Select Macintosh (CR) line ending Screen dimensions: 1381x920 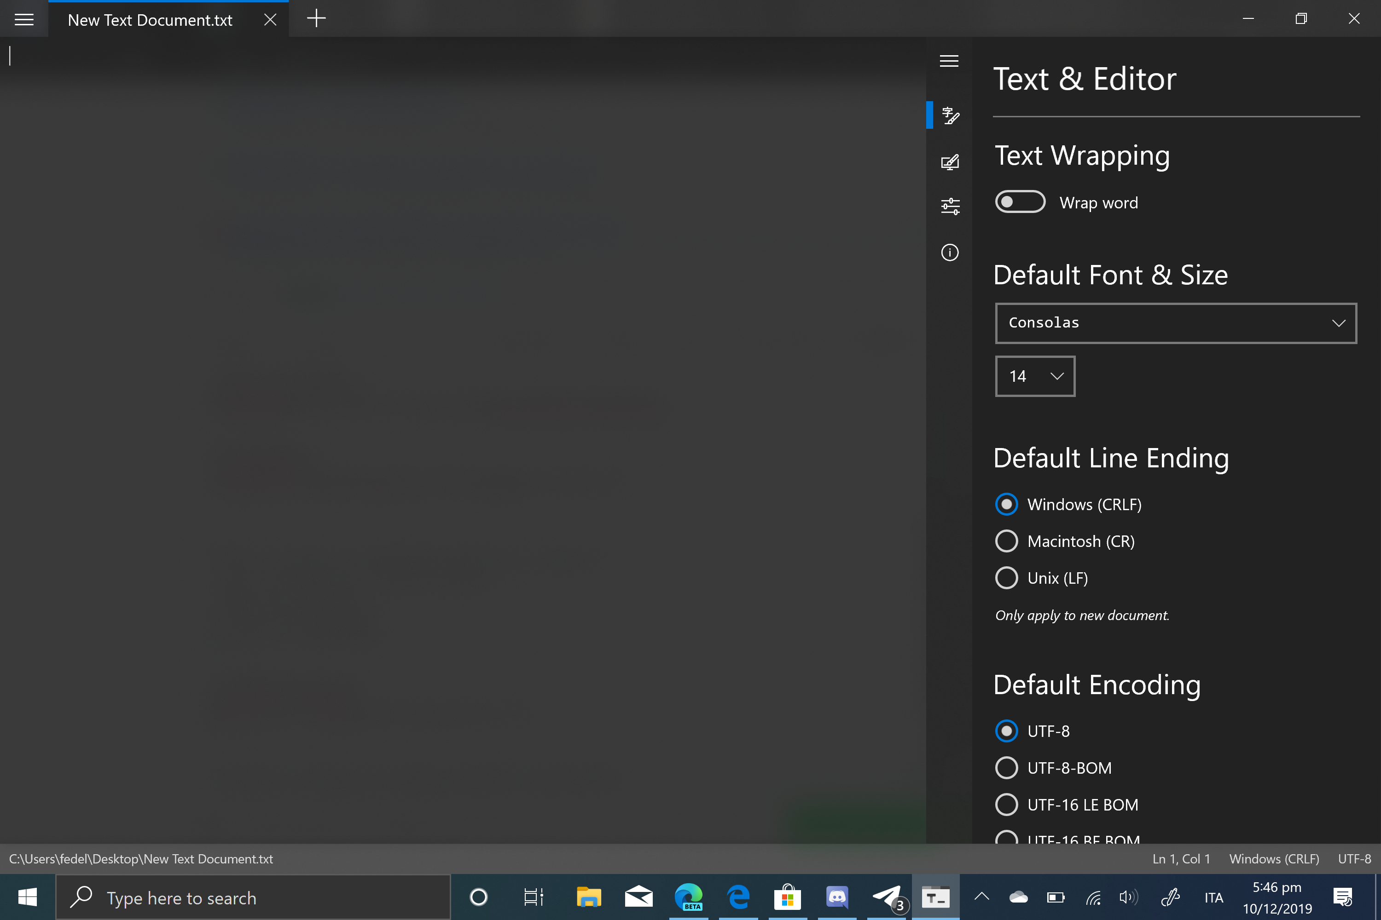pyautogui.click(x=1006, y=541)
